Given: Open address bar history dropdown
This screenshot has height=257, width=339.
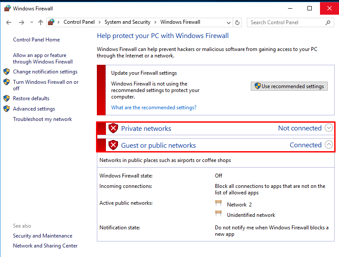Looking at the screenshot, I should 228,22.
